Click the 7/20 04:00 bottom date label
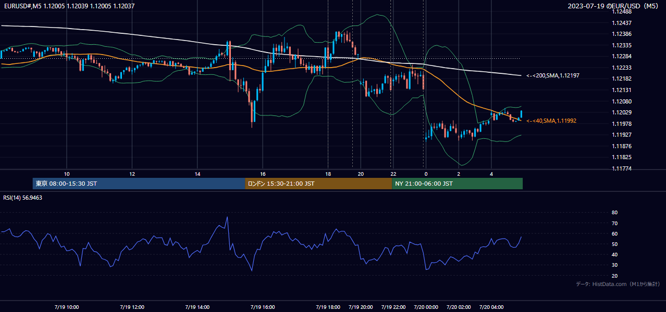The height and width of the screenshot is (312, 666). (491, 307)
